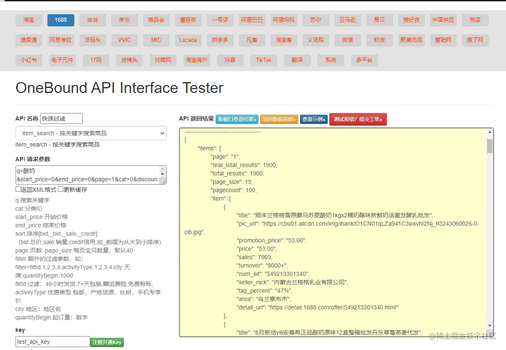Select the 1688 platform tab

61,20
